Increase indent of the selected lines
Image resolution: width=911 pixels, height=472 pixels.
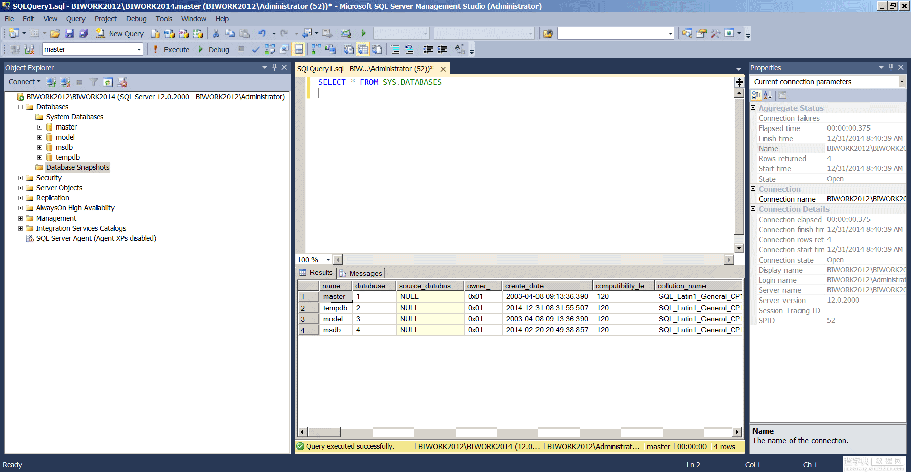pos(442,49)
